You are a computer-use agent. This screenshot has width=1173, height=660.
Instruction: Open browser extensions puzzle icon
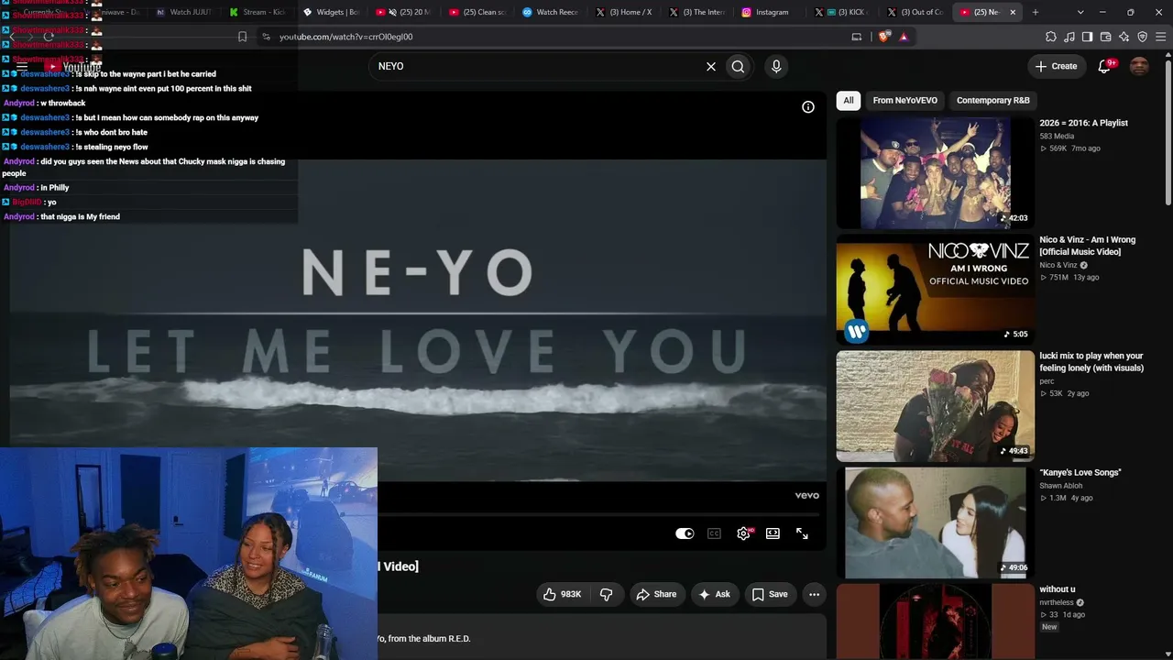pos(1050,37)
